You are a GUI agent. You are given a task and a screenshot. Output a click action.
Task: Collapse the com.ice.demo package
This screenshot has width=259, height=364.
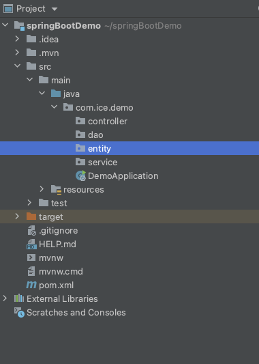55,107
